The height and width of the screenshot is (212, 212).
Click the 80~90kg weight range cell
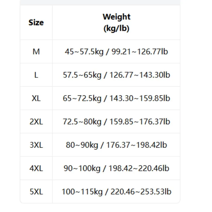click(116, 145)
